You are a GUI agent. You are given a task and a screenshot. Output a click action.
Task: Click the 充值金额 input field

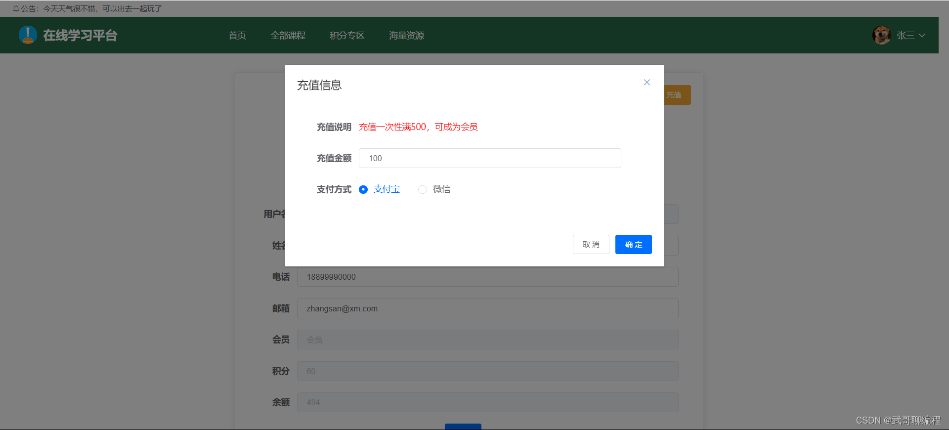(490, 158)
